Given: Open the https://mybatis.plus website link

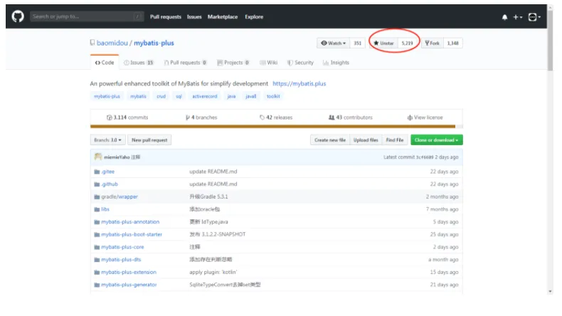Looking at the screenshot, I should click(x=299, y=83).
